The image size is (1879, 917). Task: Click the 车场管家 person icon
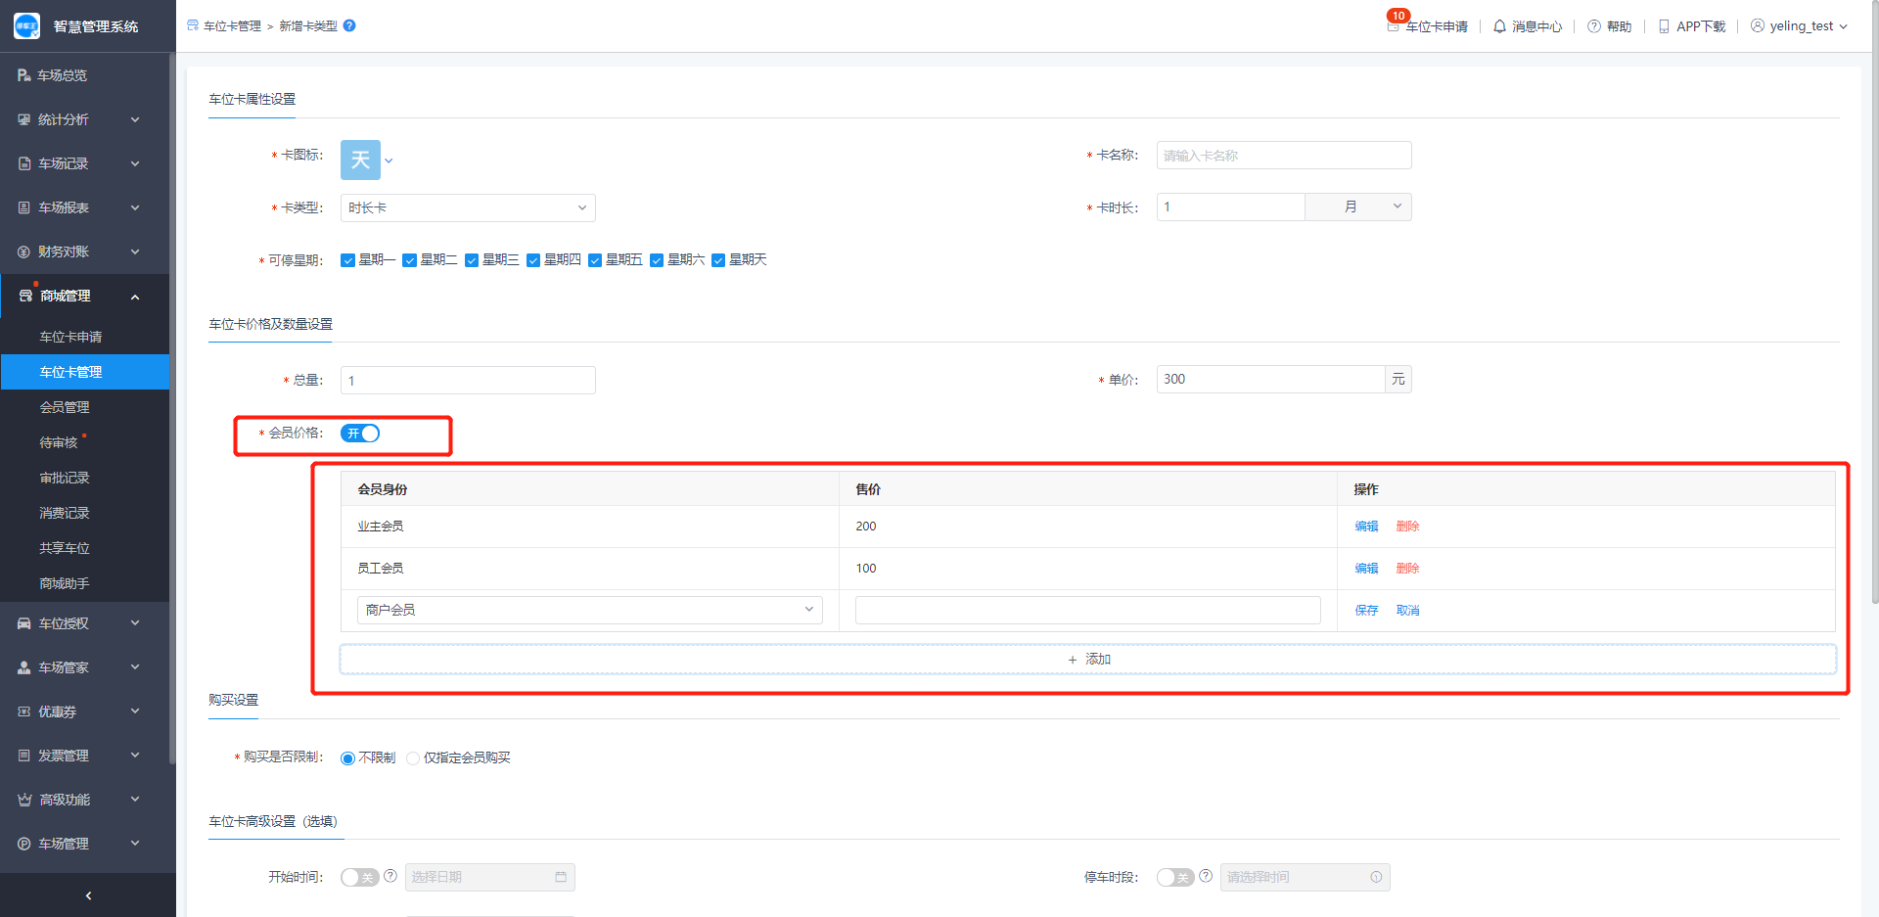24,667
